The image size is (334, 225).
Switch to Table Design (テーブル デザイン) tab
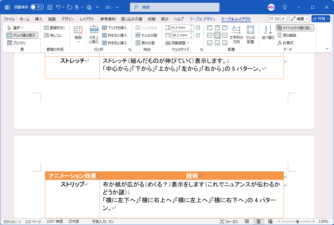coord(202,19)
